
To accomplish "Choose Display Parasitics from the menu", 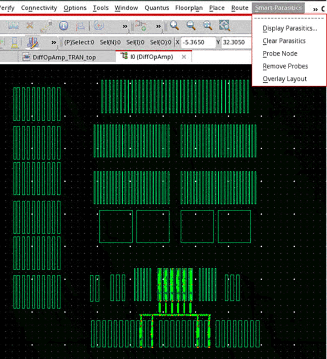I will coord(290,28).
